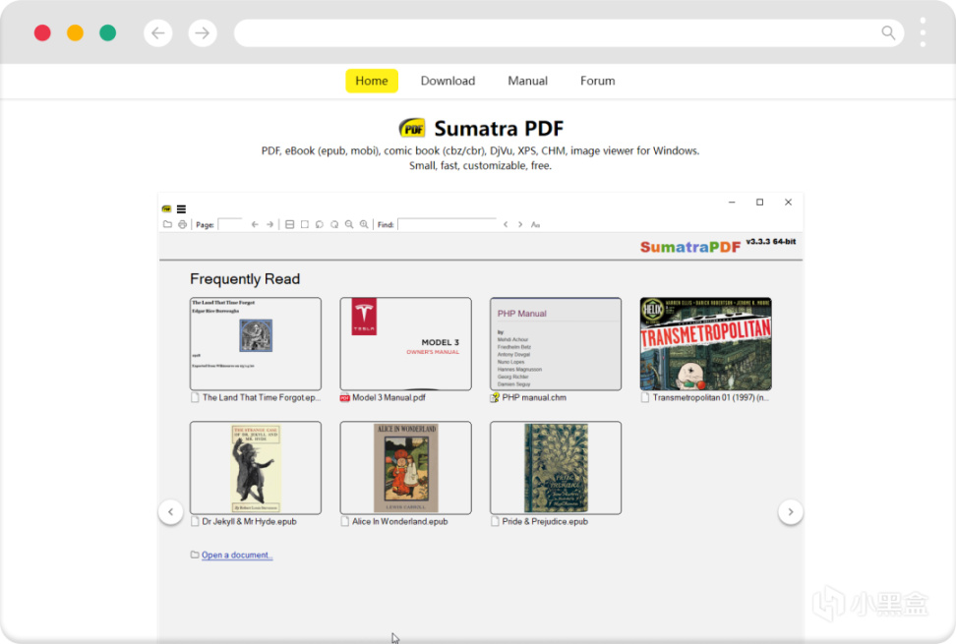Open the hamburger menu in SumatraPDF

pos(181,209)
